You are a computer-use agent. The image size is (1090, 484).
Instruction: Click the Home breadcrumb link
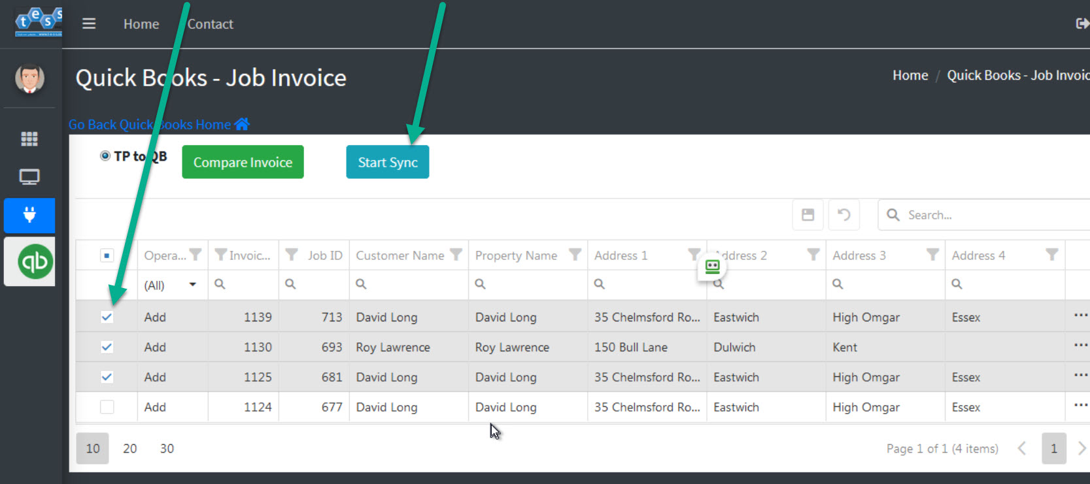tap(910, 75)
